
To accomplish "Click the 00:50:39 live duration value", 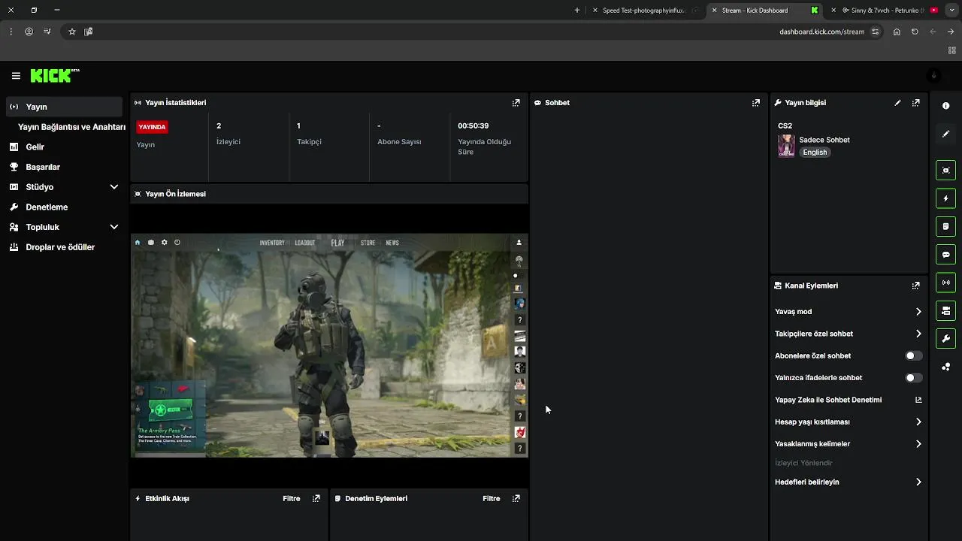I will [x=473, y=126].
